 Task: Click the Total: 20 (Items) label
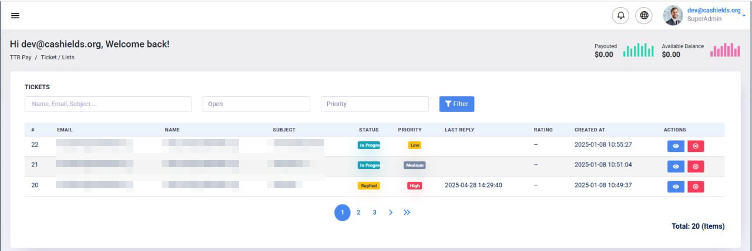698,226
